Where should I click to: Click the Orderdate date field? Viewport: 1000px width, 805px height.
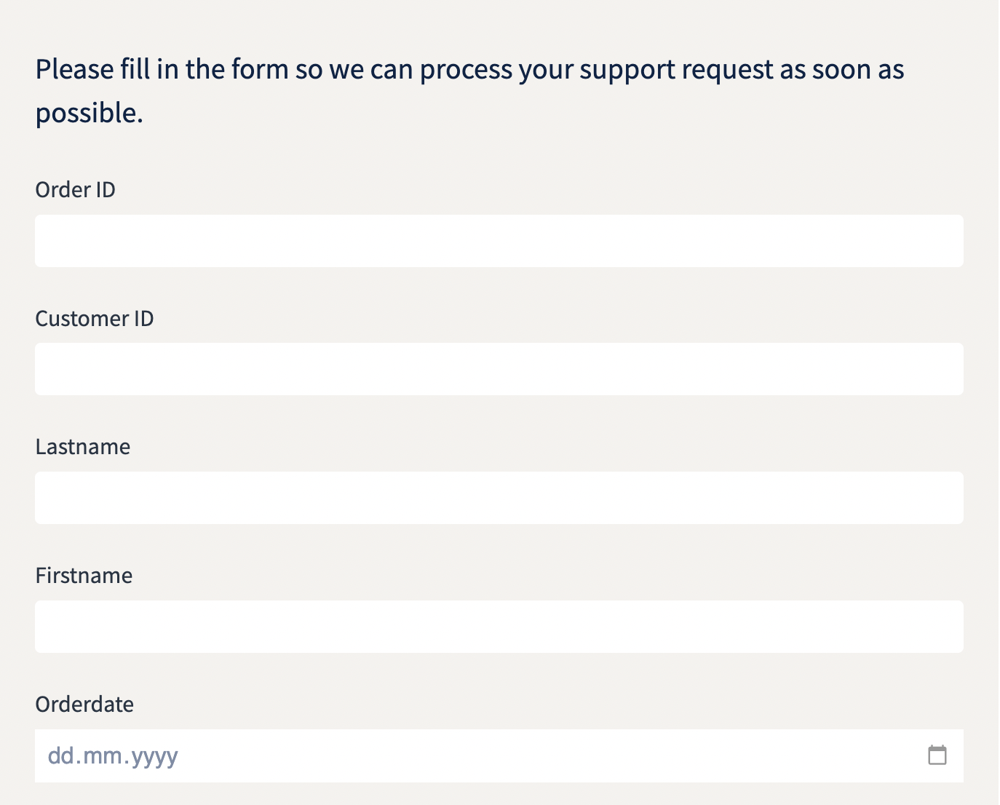[499, 756]
